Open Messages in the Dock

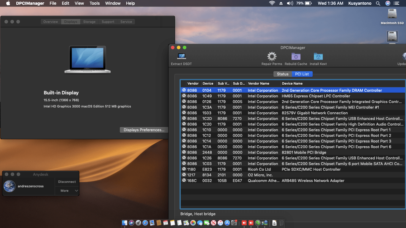(x=200, y=223)
